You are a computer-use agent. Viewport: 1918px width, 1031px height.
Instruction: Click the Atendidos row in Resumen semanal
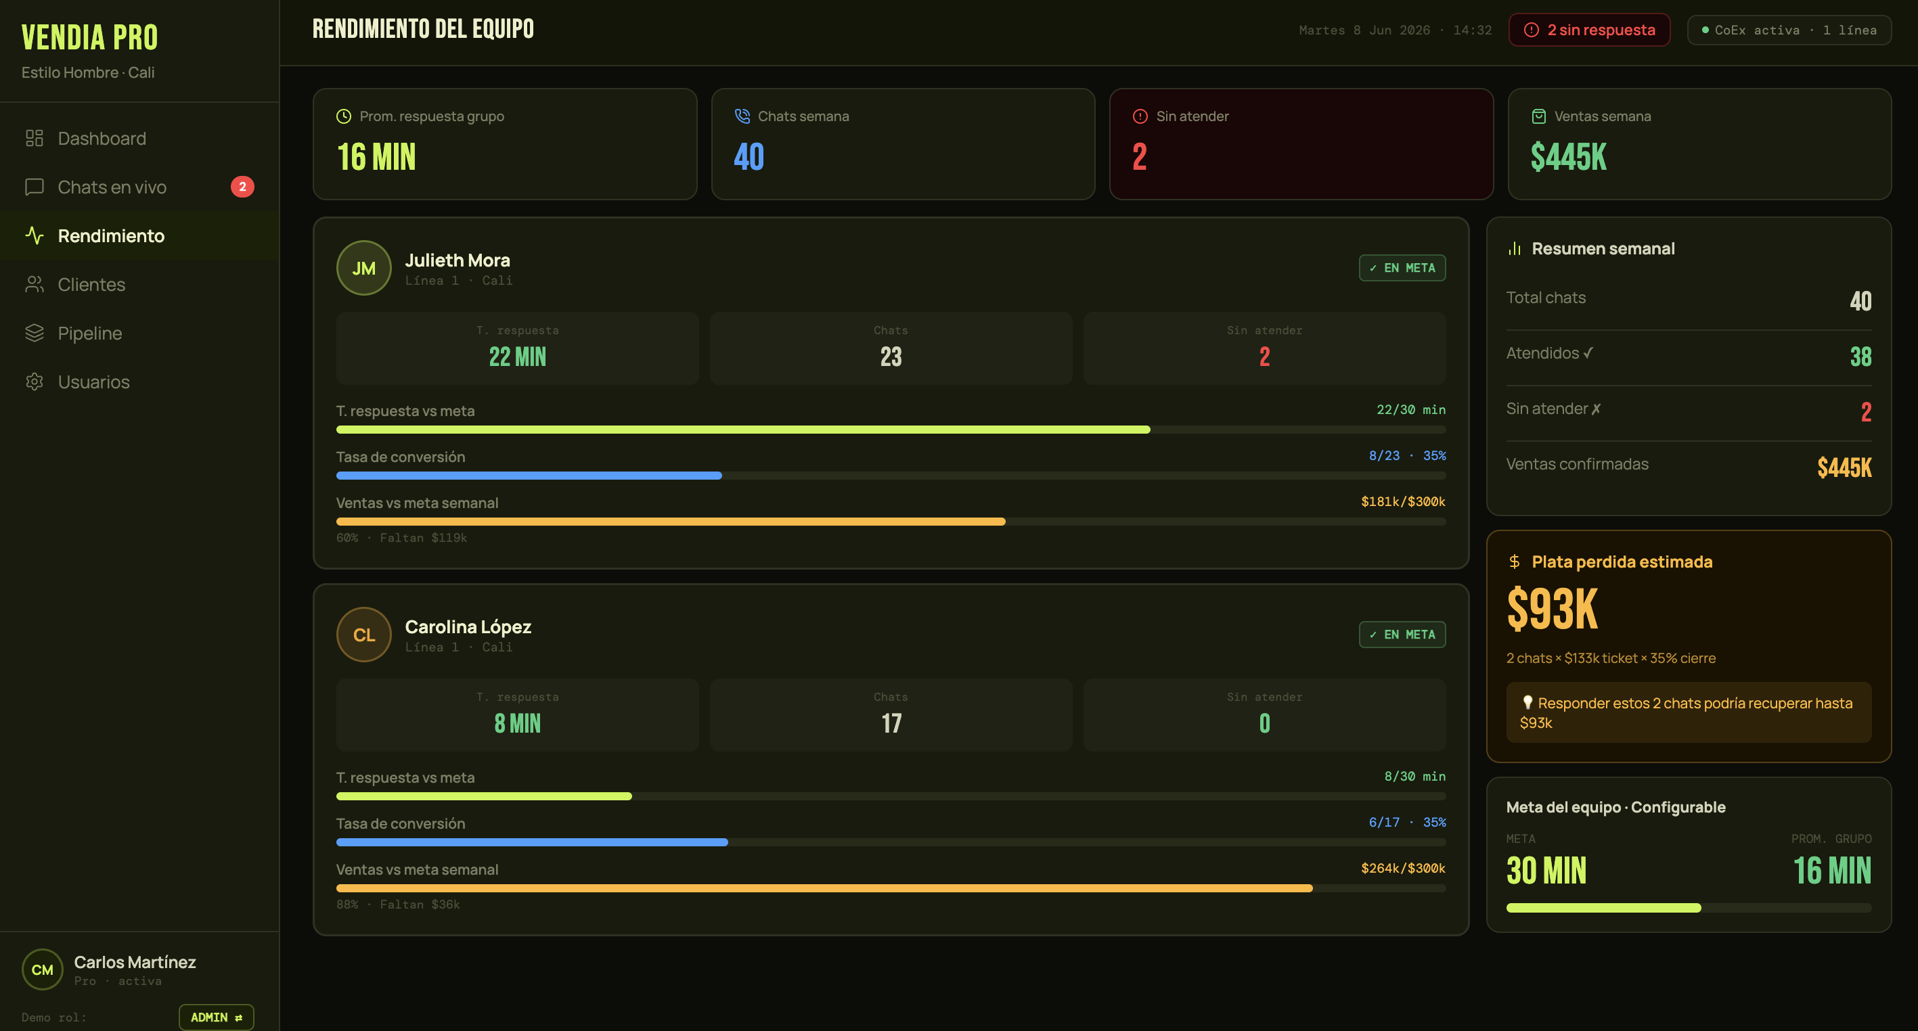pos(1689,356)
